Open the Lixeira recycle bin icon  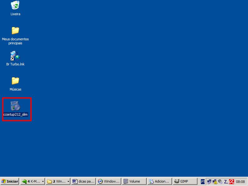tap(15, 5)
